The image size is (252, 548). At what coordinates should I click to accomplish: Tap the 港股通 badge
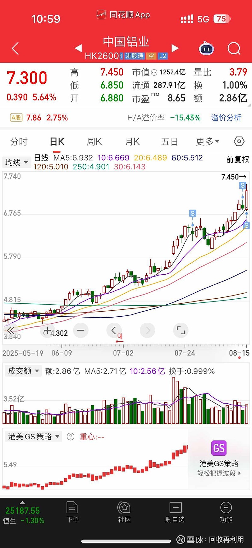pyautogui.click(x=134, y=56)
